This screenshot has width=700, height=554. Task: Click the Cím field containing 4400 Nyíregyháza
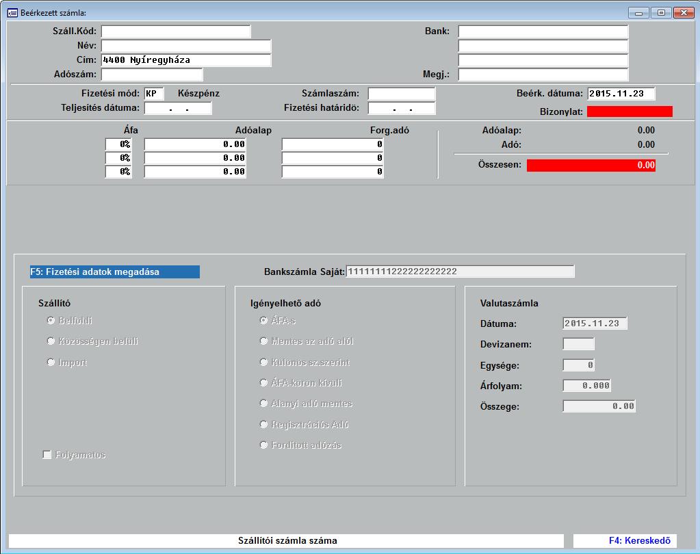click(186, 60)
